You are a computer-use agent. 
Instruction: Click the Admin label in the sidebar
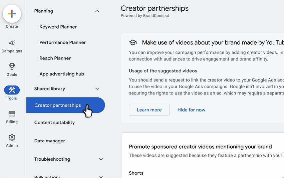(12, 145)
